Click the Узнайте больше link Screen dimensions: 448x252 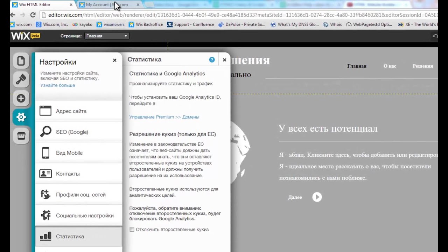(57, 85)
